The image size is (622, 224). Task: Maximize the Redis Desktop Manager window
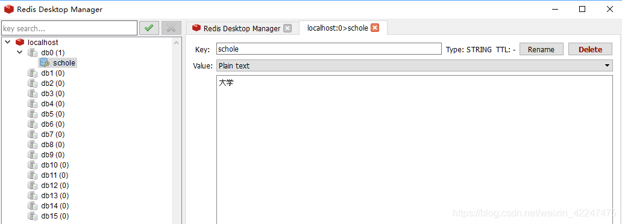[x=582, y=9]
